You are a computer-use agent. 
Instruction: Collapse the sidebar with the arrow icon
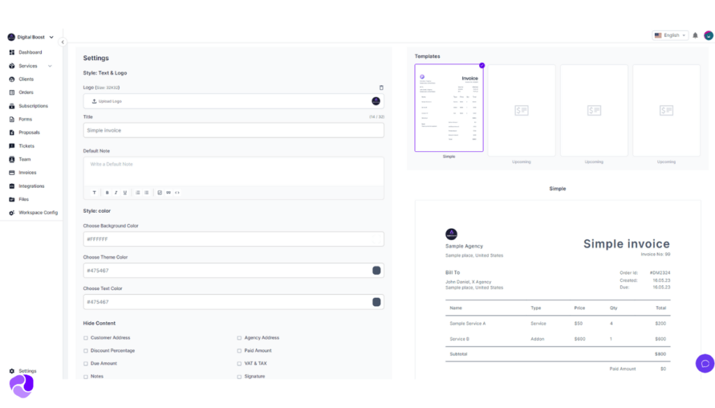click(62, 43)
